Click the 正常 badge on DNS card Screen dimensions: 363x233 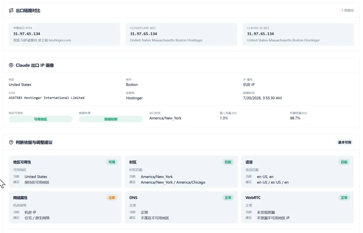[228, 198]
